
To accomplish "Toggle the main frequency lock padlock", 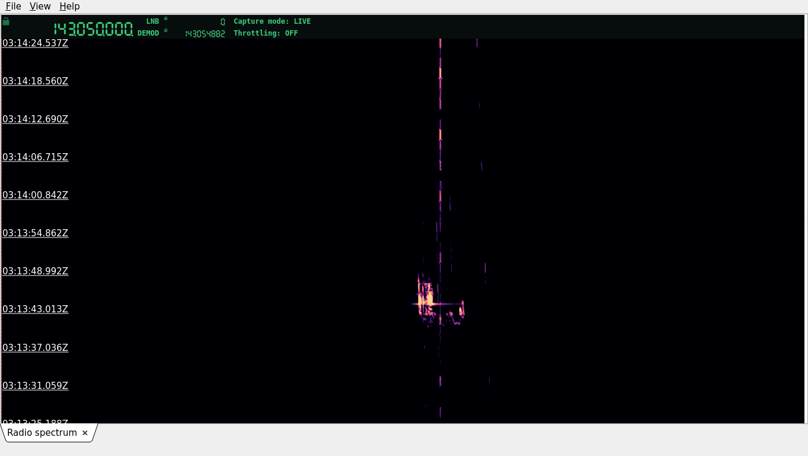I will tap(6, 21).
